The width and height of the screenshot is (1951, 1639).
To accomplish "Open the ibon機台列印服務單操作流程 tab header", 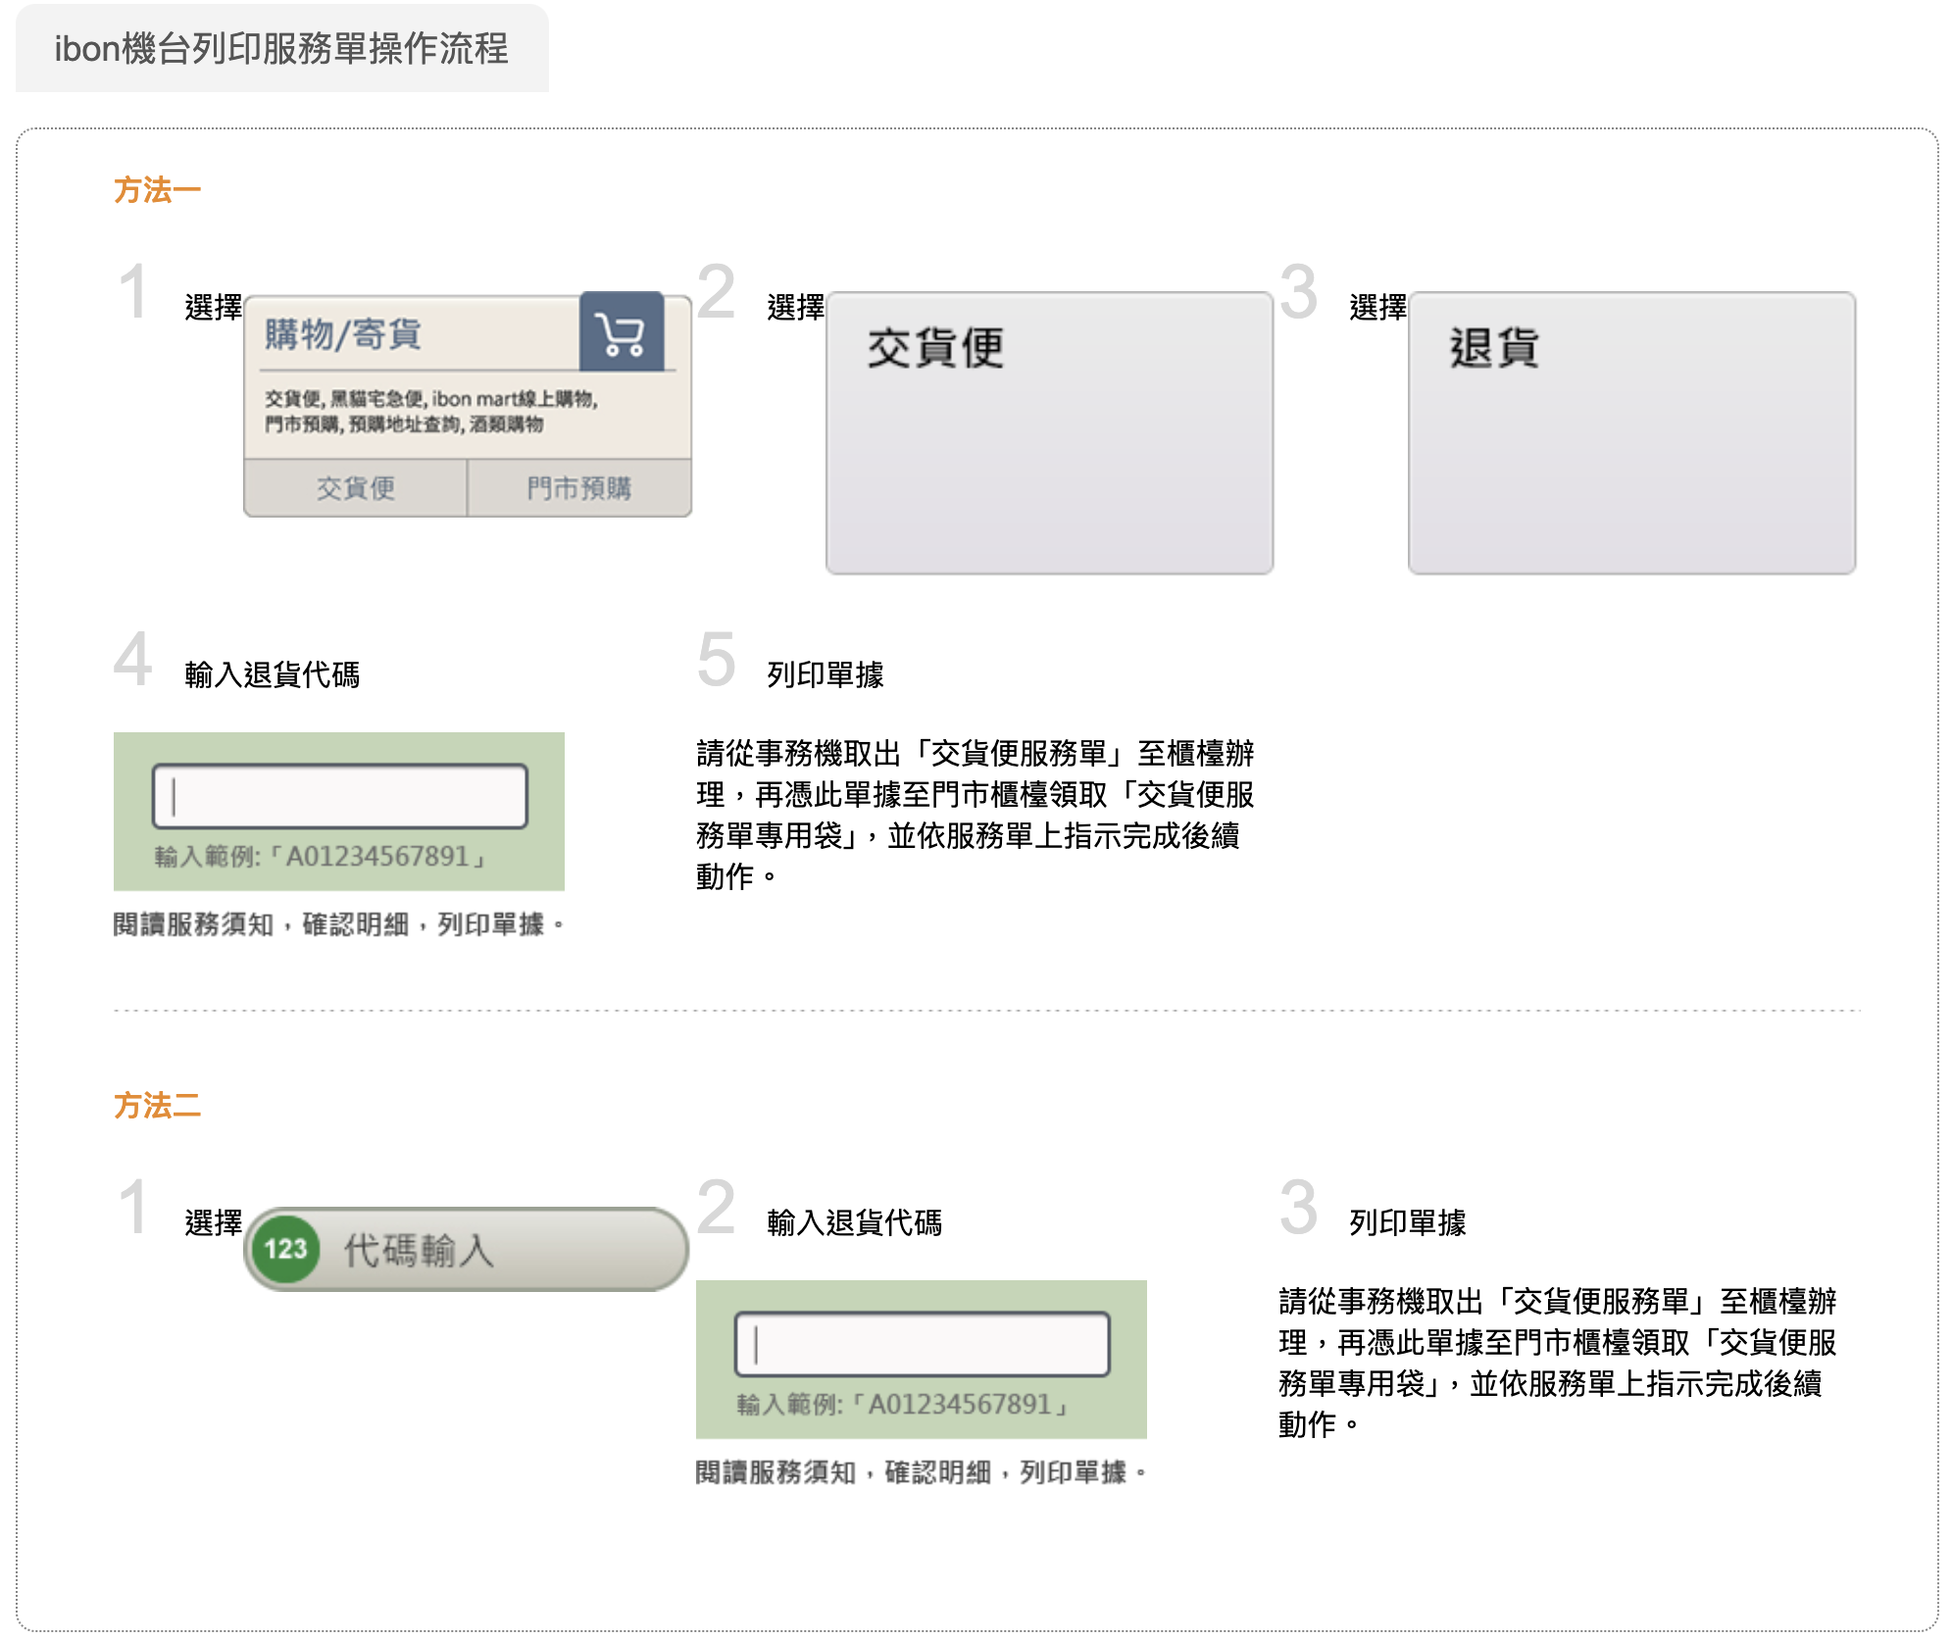I will 282,48.
